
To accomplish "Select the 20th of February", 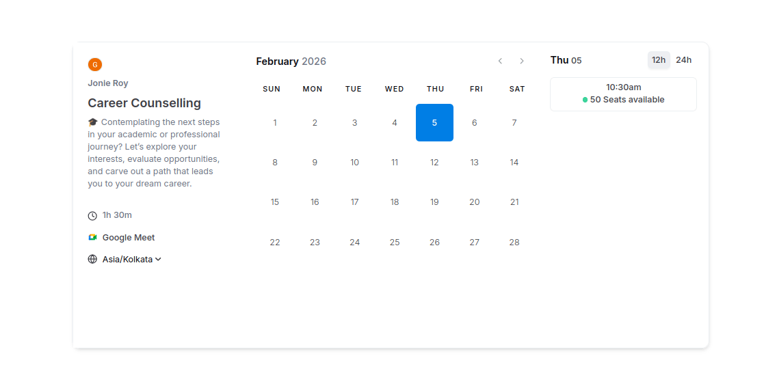I will 475,202.
